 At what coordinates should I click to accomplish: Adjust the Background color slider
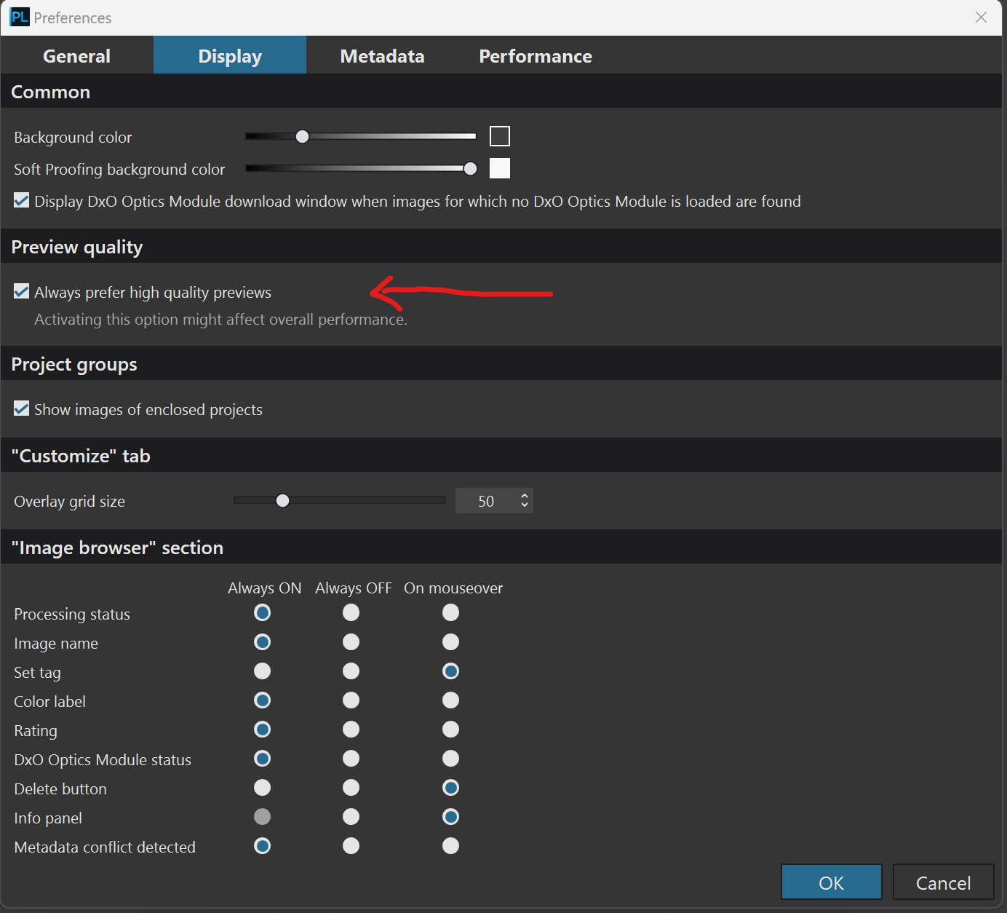click(x=361, y=136)
